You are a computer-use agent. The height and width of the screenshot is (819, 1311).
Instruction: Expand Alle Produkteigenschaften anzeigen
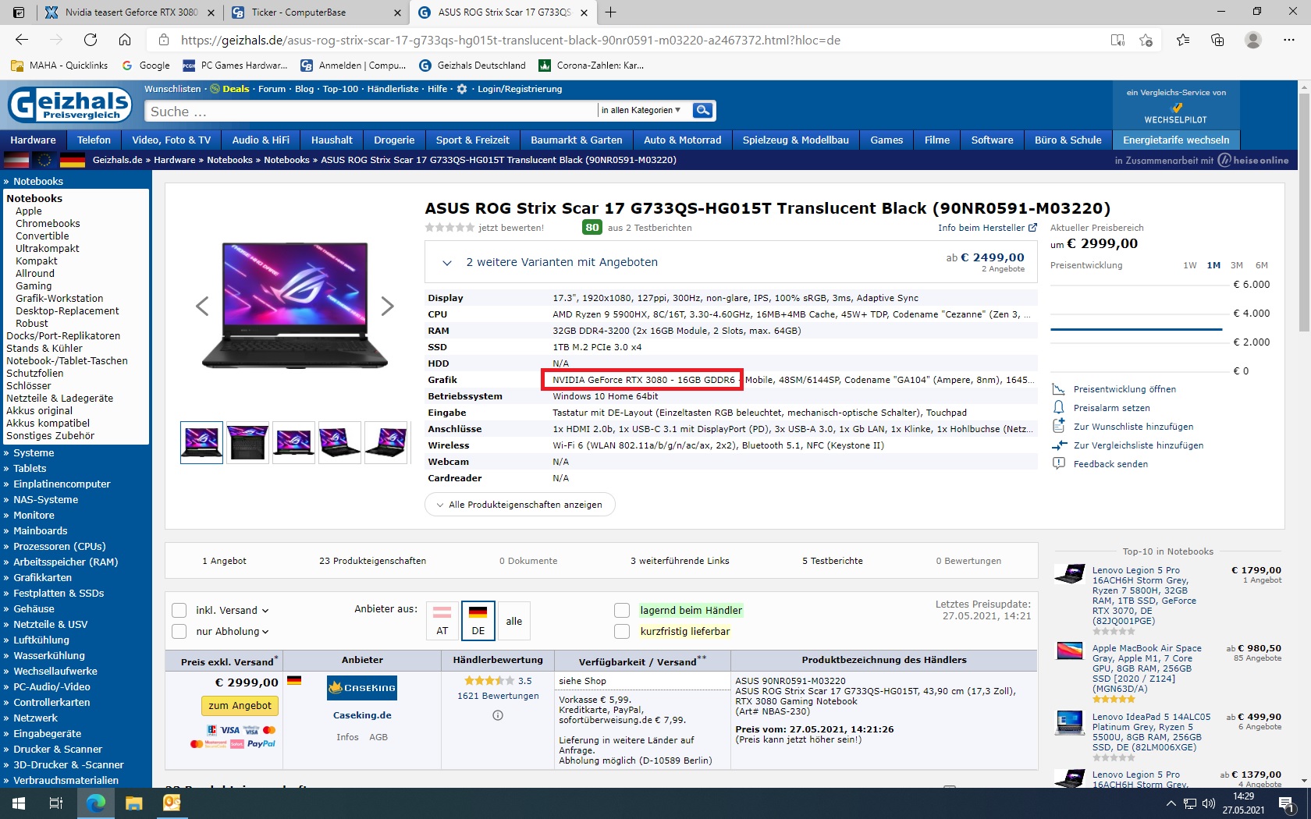click(x=520, y=505)
